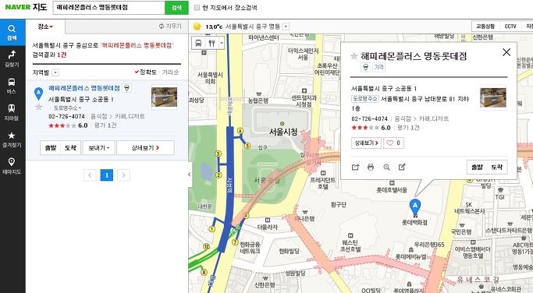The width and height of the screenshot is (533, 293).
Task: Select results page 1
Action: click(107, 175)
